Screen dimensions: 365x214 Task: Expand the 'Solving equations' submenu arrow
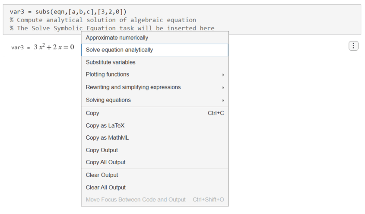click(x=223, y=100)
